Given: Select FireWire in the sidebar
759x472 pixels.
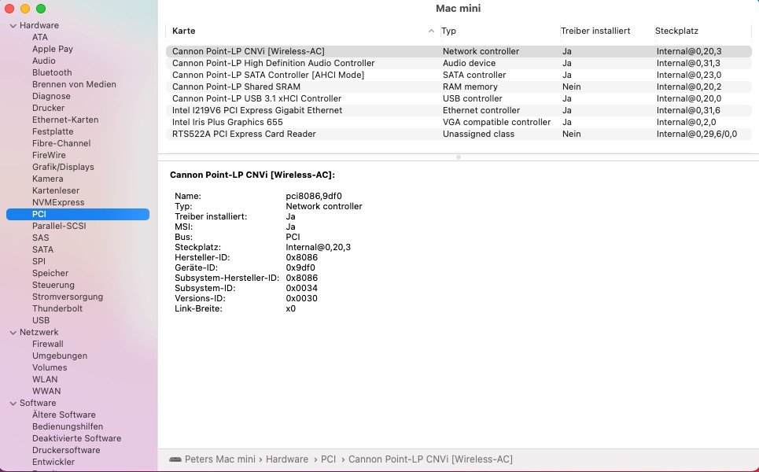Looking at the screenshot, I should coord(49,155).
